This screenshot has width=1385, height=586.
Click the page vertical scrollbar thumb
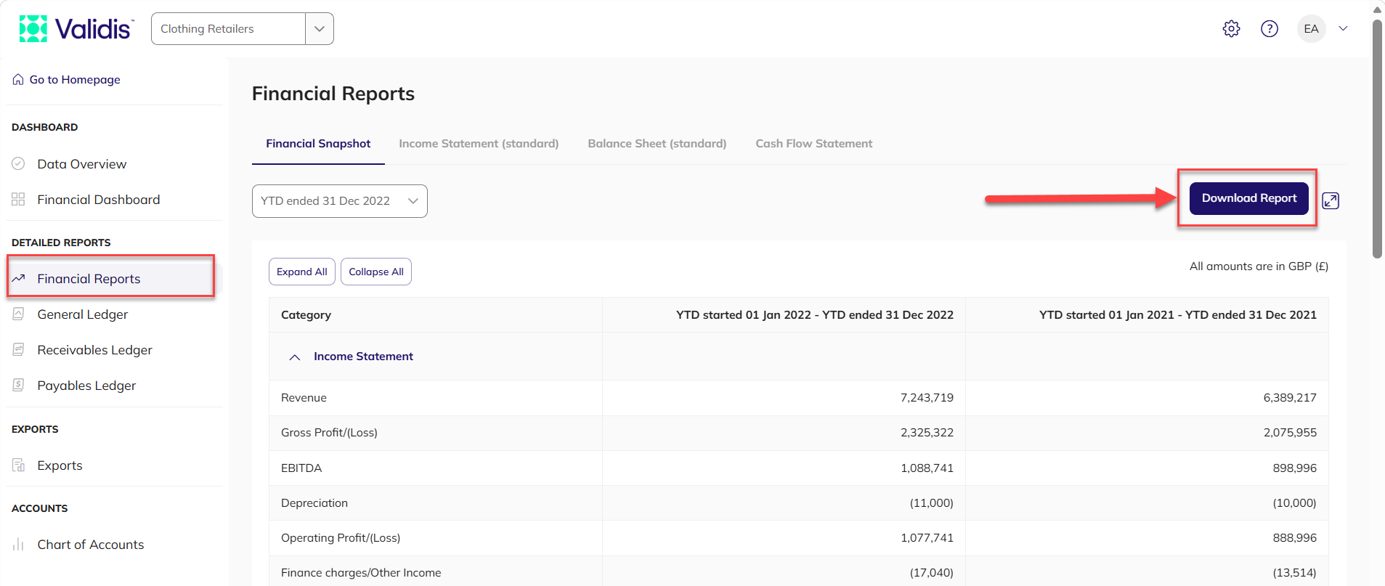tap(1377, 138)
